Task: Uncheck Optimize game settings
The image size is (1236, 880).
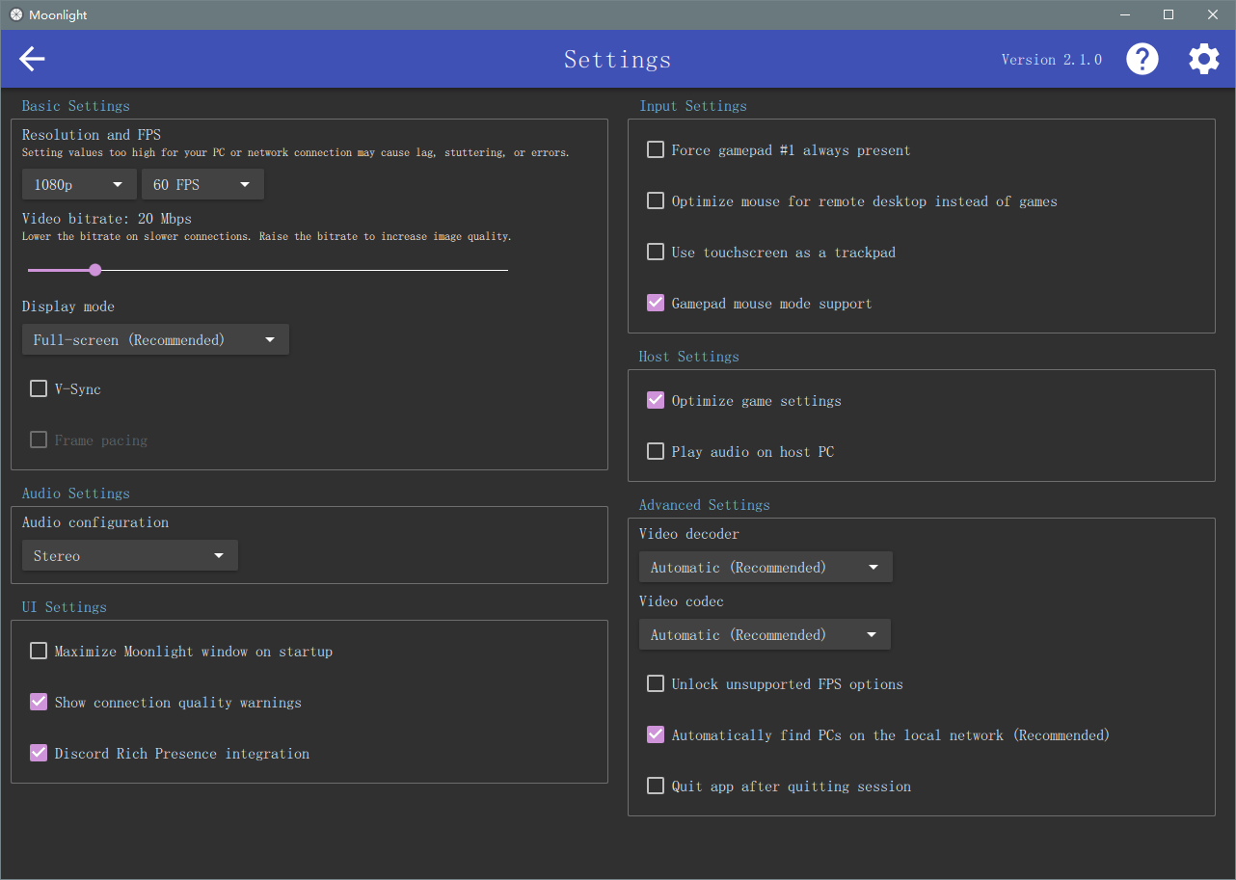Action: click(x=656, y=400)
